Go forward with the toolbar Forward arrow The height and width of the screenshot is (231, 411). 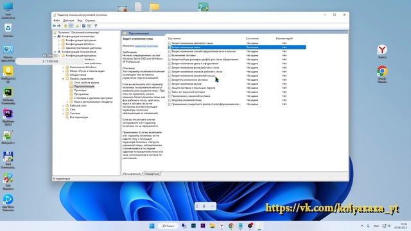[59, 26]
